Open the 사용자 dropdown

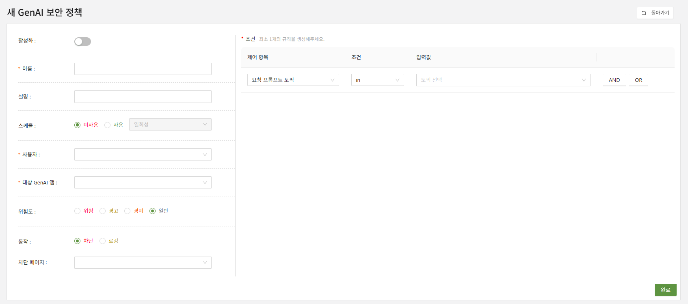(x=143, y=154)
